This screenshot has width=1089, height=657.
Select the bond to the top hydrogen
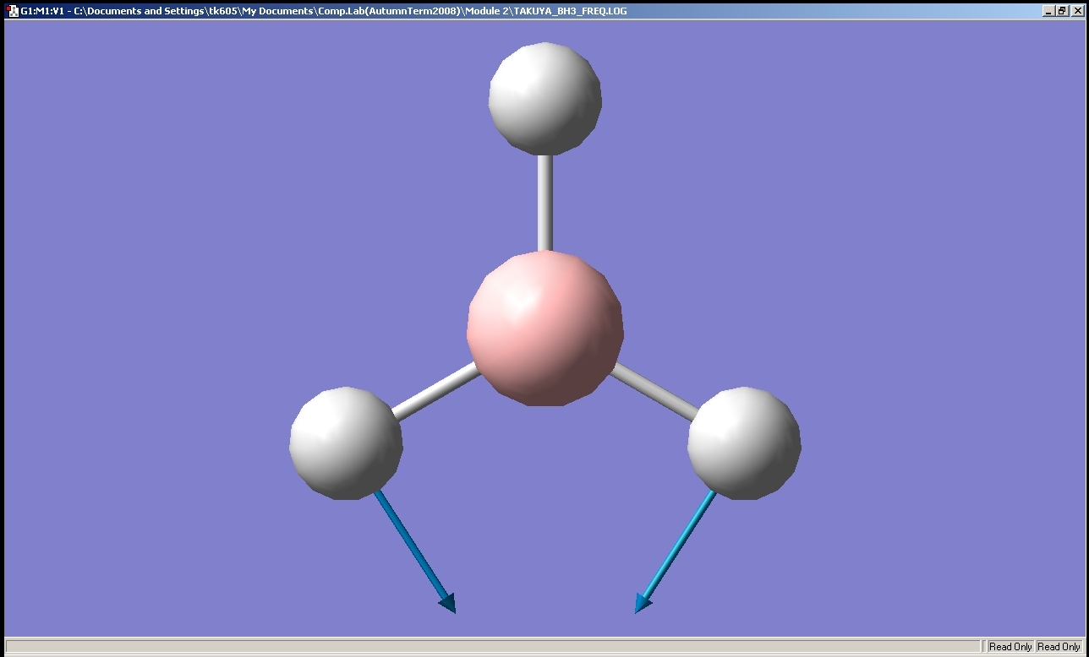click(x=545, y=203)
